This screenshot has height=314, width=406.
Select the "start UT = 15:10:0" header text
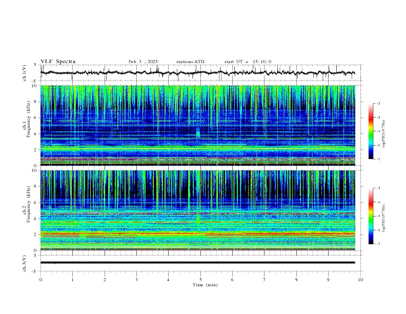[x=248, y=62]
